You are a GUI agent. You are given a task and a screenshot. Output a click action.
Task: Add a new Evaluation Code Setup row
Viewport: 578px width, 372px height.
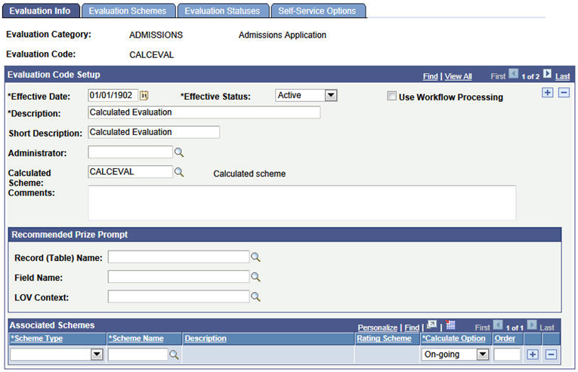coord(548,93)
